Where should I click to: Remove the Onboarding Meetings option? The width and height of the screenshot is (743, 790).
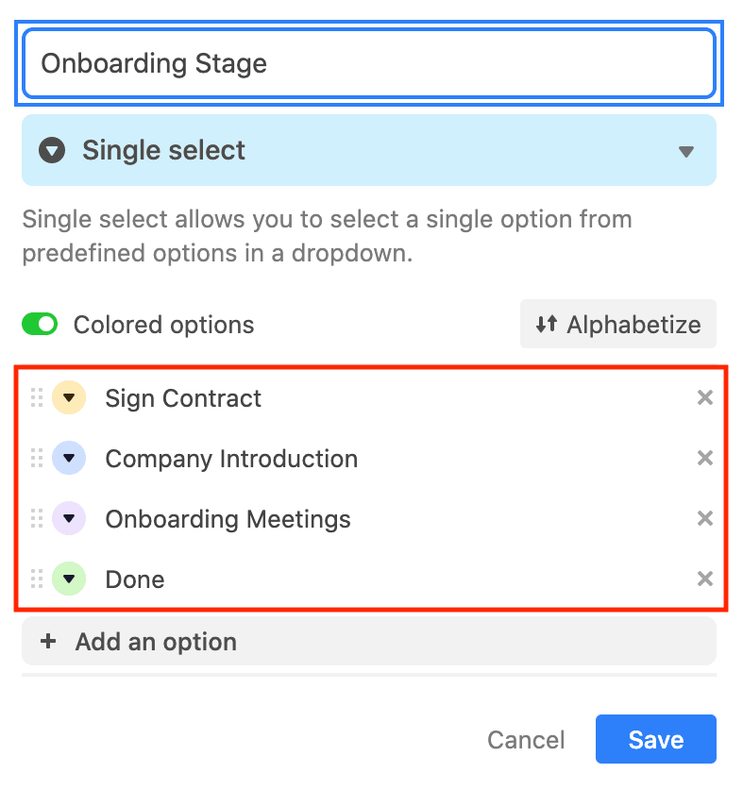click(x=704, y=519)
